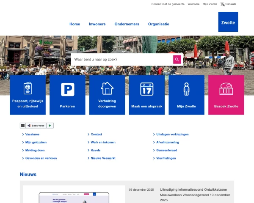Click the Vacatures link
254x203 pixels.
(32, 134)
